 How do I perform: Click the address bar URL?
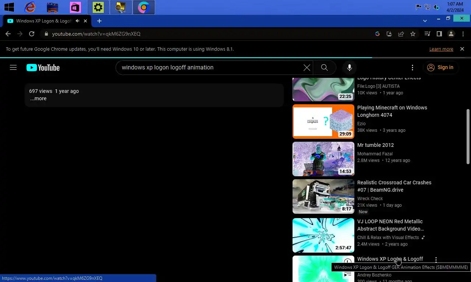coord(96,34)
